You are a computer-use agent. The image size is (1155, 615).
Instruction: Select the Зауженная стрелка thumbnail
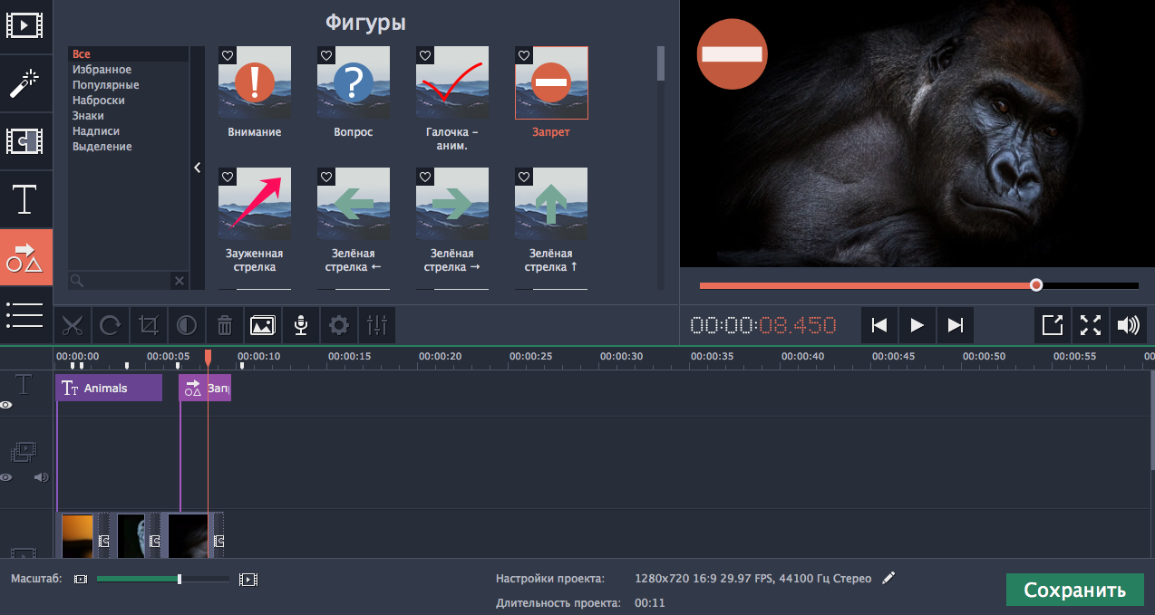255,203
